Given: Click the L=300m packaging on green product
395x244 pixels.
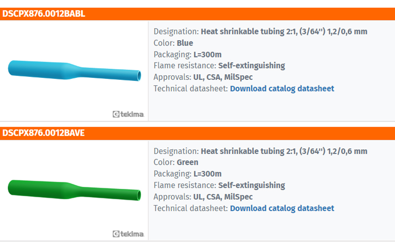Looking at the screenshot, I should pyautogui.click(x=207, y=174).
